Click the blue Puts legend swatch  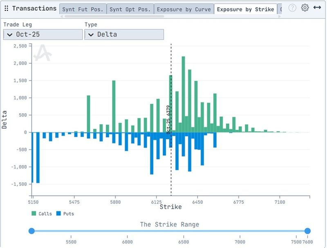tap(59, 213)
